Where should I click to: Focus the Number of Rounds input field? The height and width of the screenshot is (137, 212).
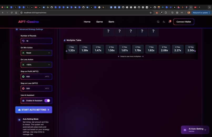point(36,41)
